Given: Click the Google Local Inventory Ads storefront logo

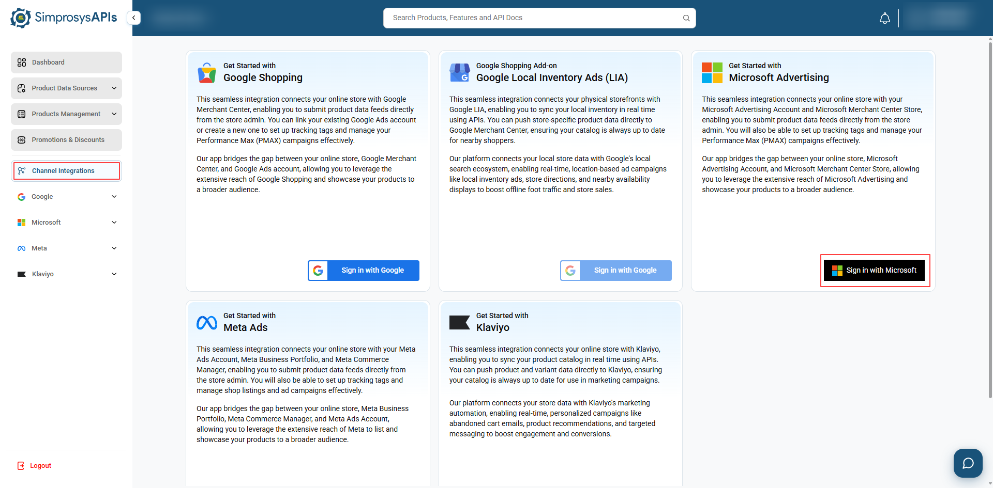Looking at the screenshot, I should tap(460, 73).
